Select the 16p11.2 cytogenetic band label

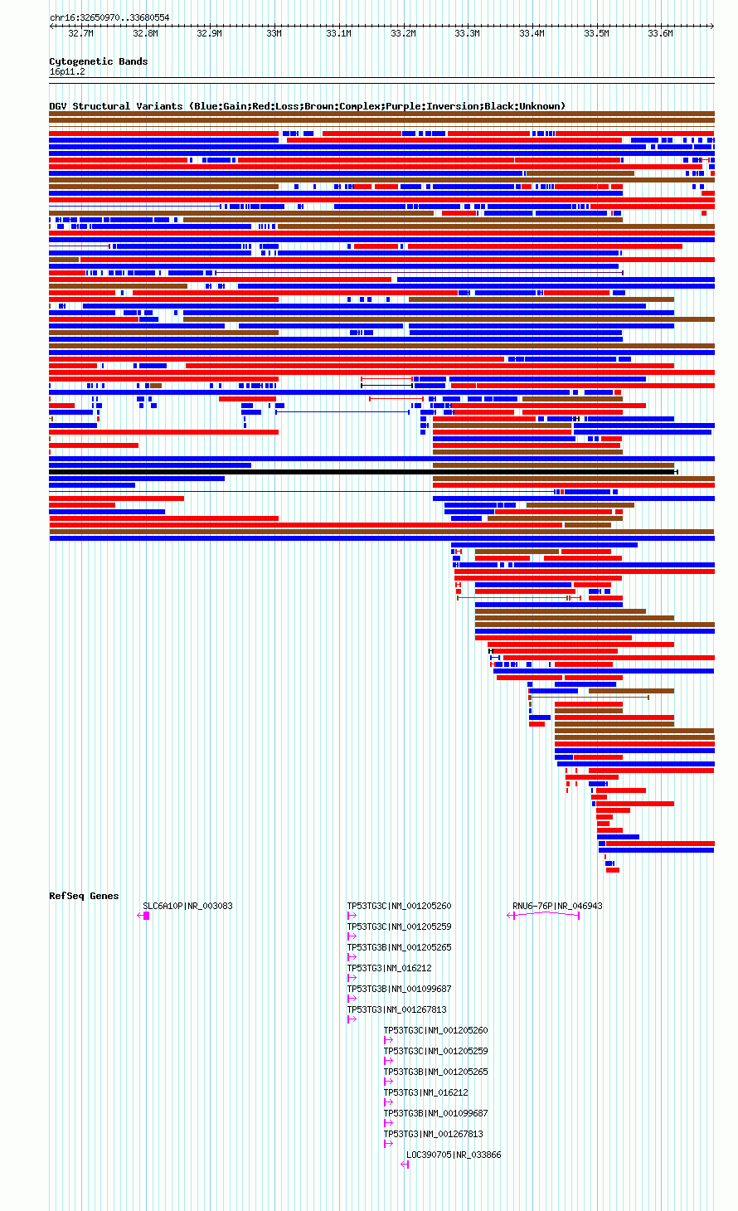[67, 72]
